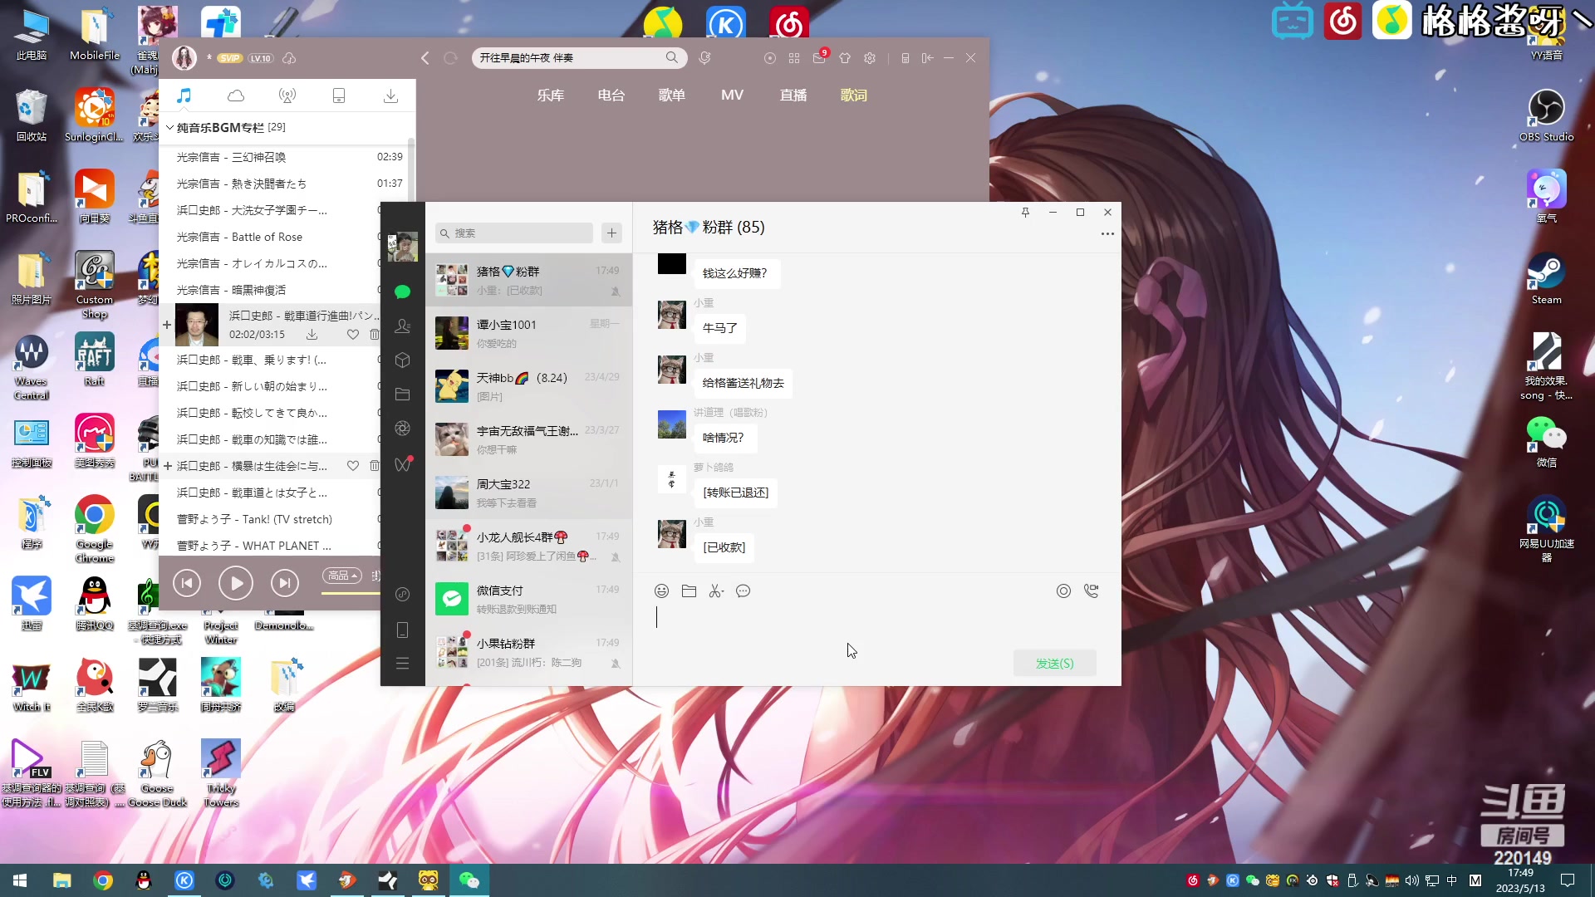This screenshot has height=897, width=1595.
Task: Open the WeChat Favorites cube icon
Action: pyautogui.click(x=402, y=360)
